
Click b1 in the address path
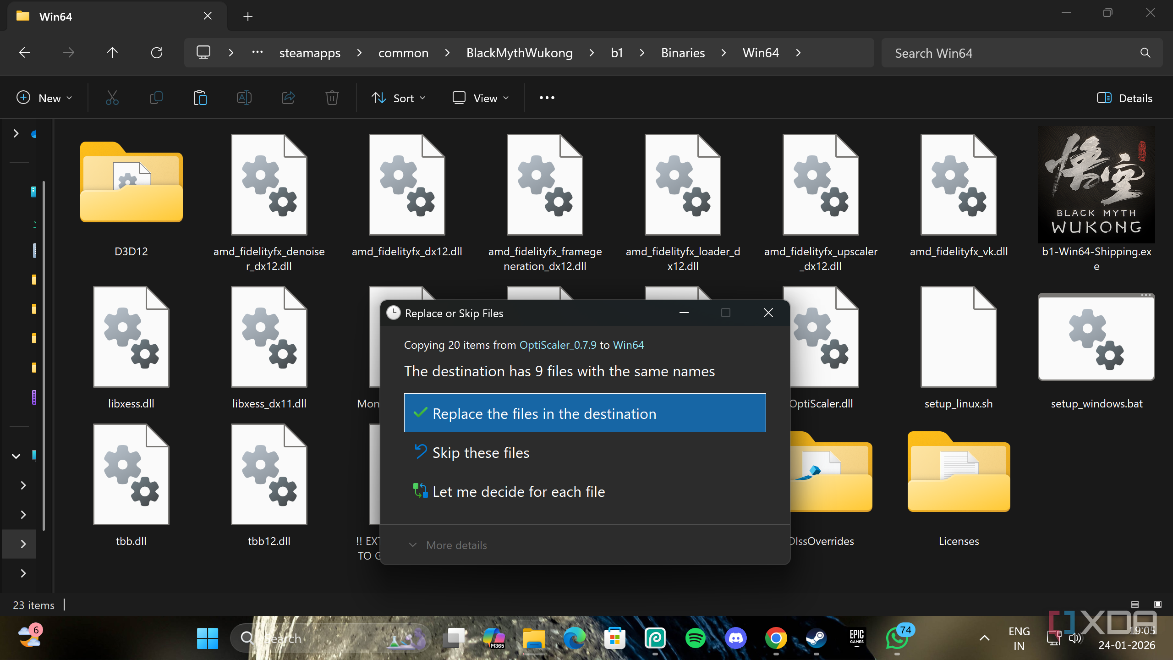coord(617,53)
